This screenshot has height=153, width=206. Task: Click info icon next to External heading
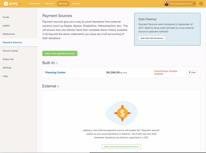58,86
